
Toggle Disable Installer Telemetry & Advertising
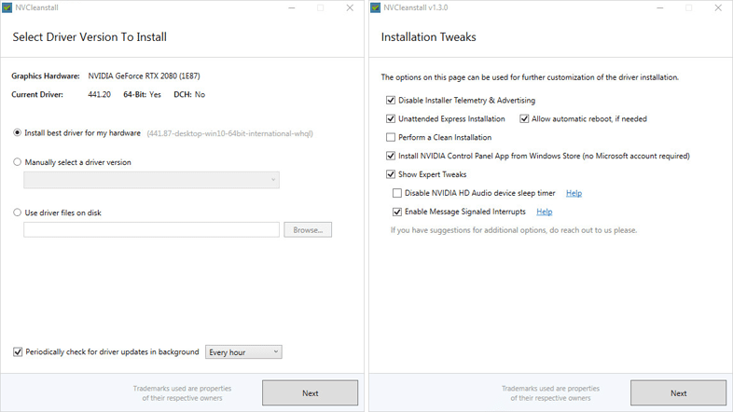click(x=391, y=100)
